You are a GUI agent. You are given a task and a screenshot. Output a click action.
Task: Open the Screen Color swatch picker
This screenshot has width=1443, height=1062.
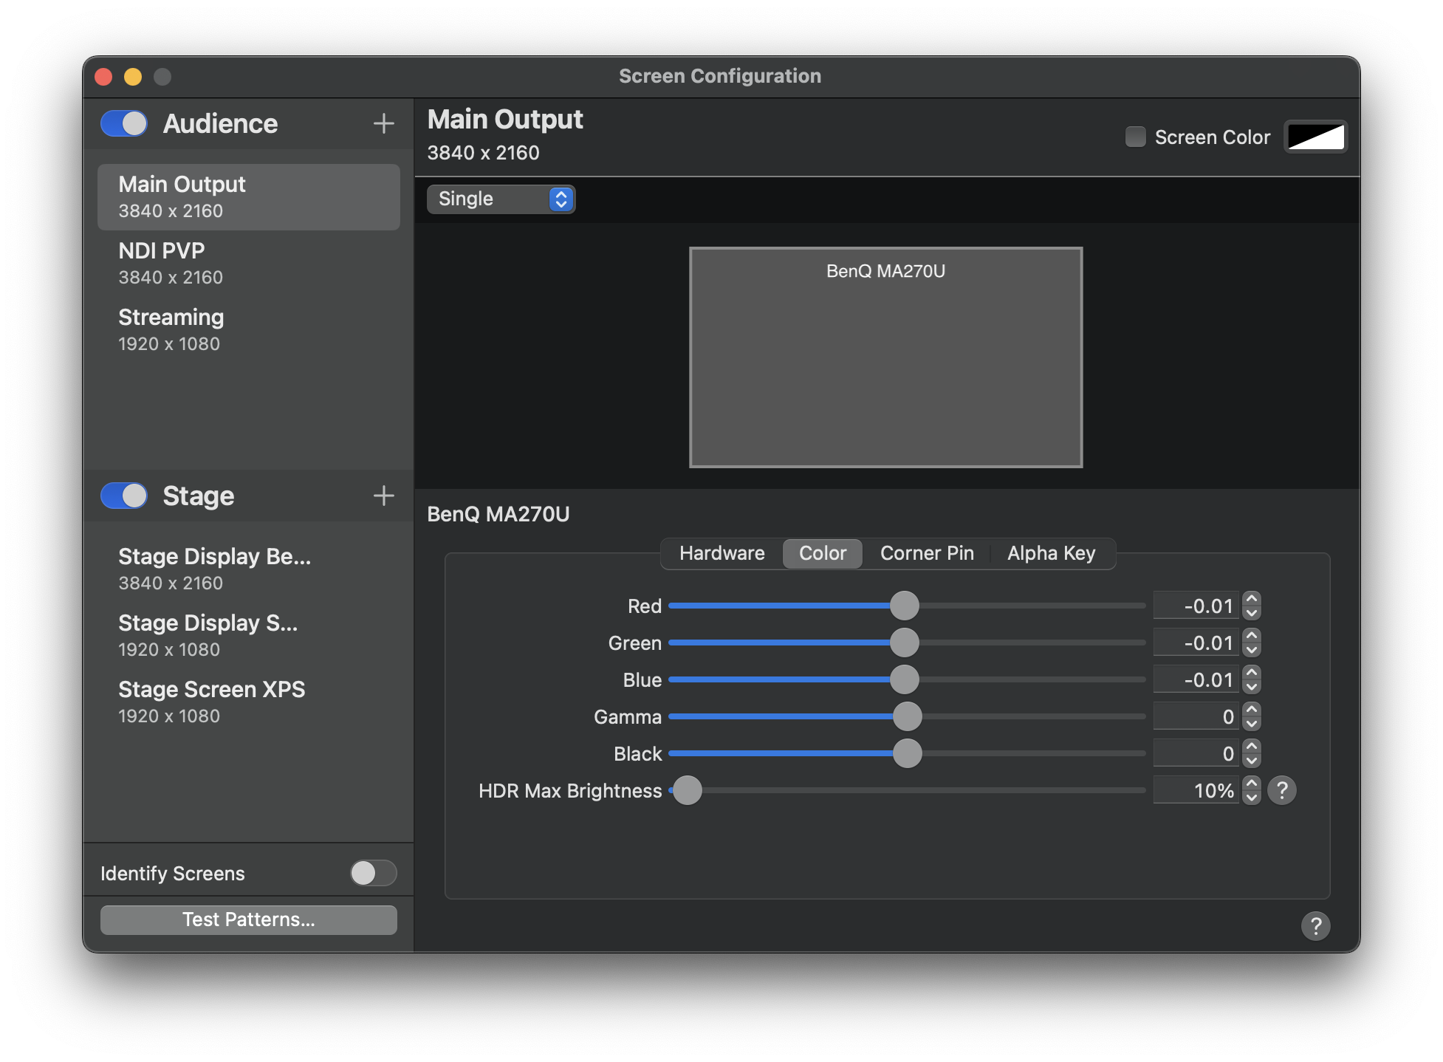(1315, 137)
